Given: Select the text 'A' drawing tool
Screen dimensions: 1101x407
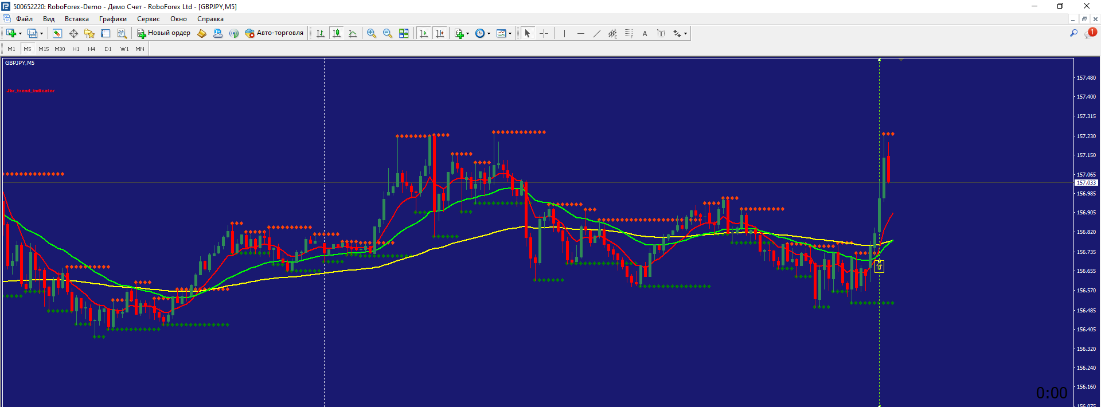Looking at the screenshot, I should click(645, 33).
